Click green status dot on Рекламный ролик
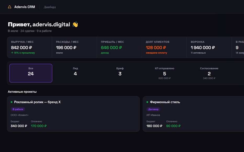This screenshot has height=152, width=244. (12, 102)
